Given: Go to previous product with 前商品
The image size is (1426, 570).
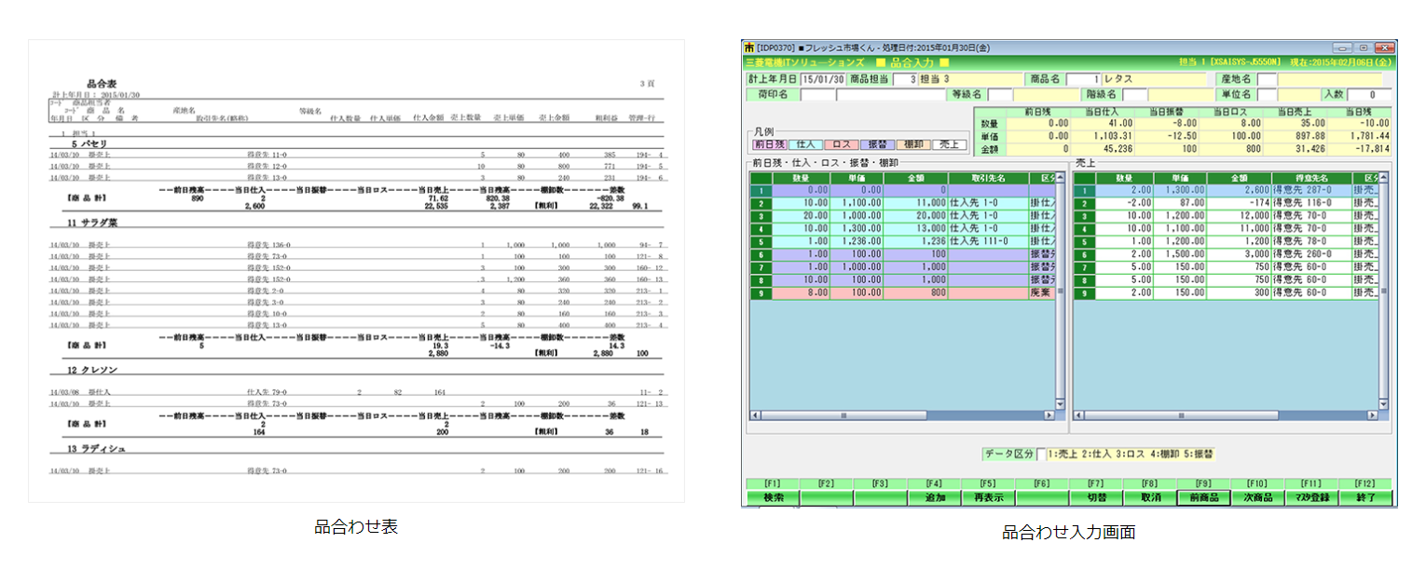Looking at the screenshot, I should [1203, 497].
